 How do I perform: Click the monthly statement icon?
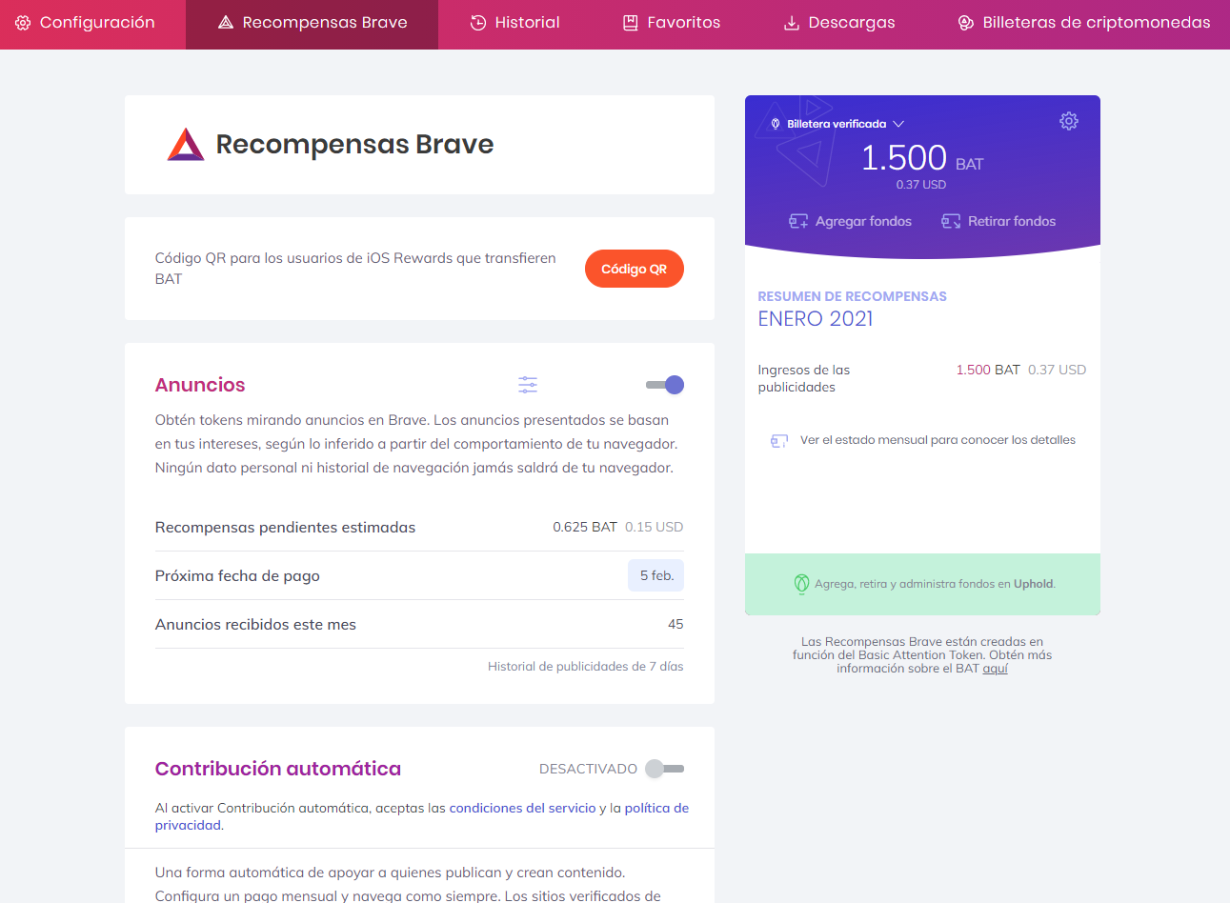(x=779, y=440)
